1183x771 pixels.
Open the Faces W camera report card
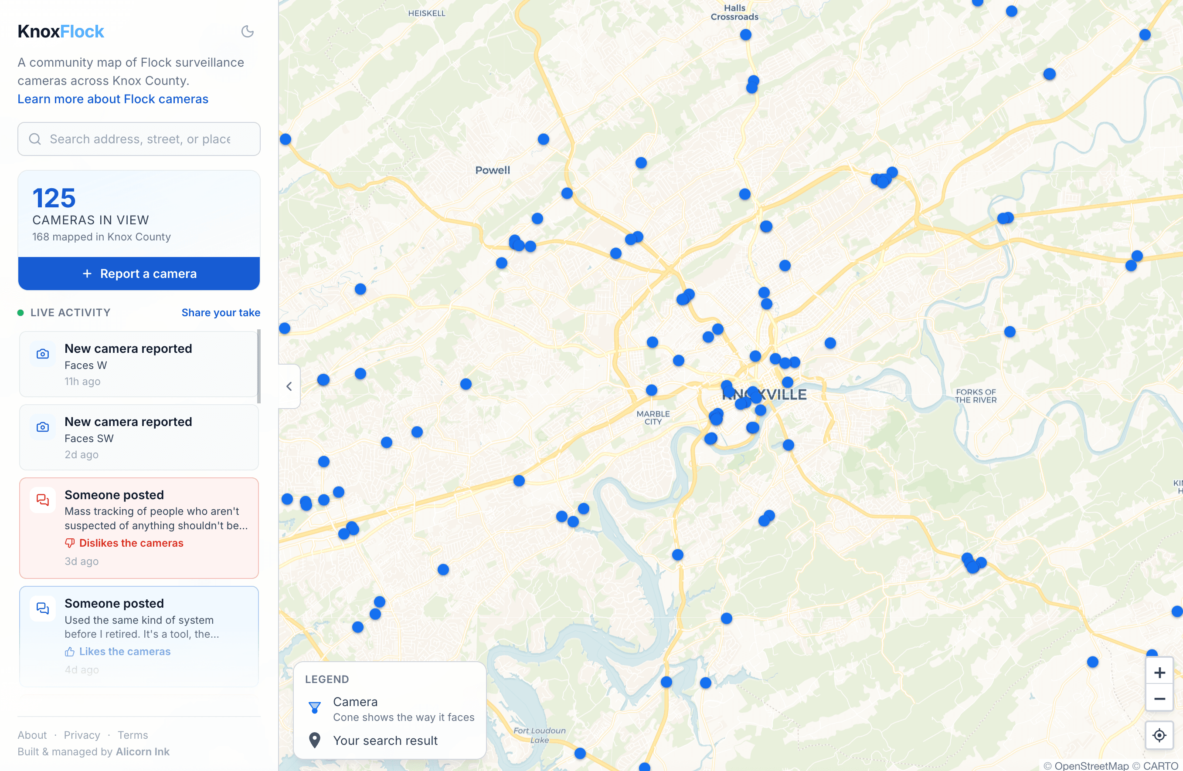click(139, 364)
